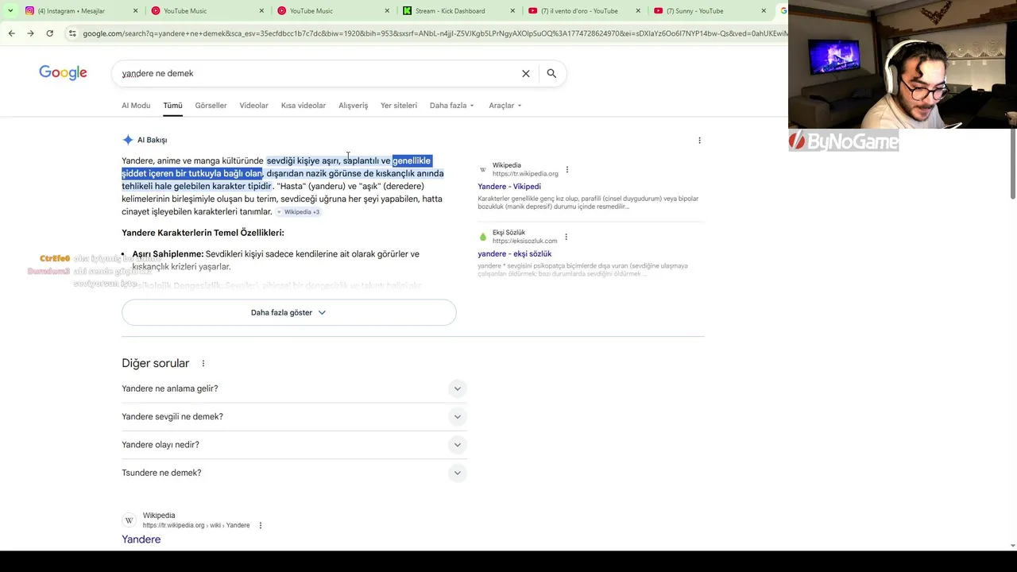Click the browser forward arrow
Viewport: 1017px width, 572px height.
(x=30, y=33)
